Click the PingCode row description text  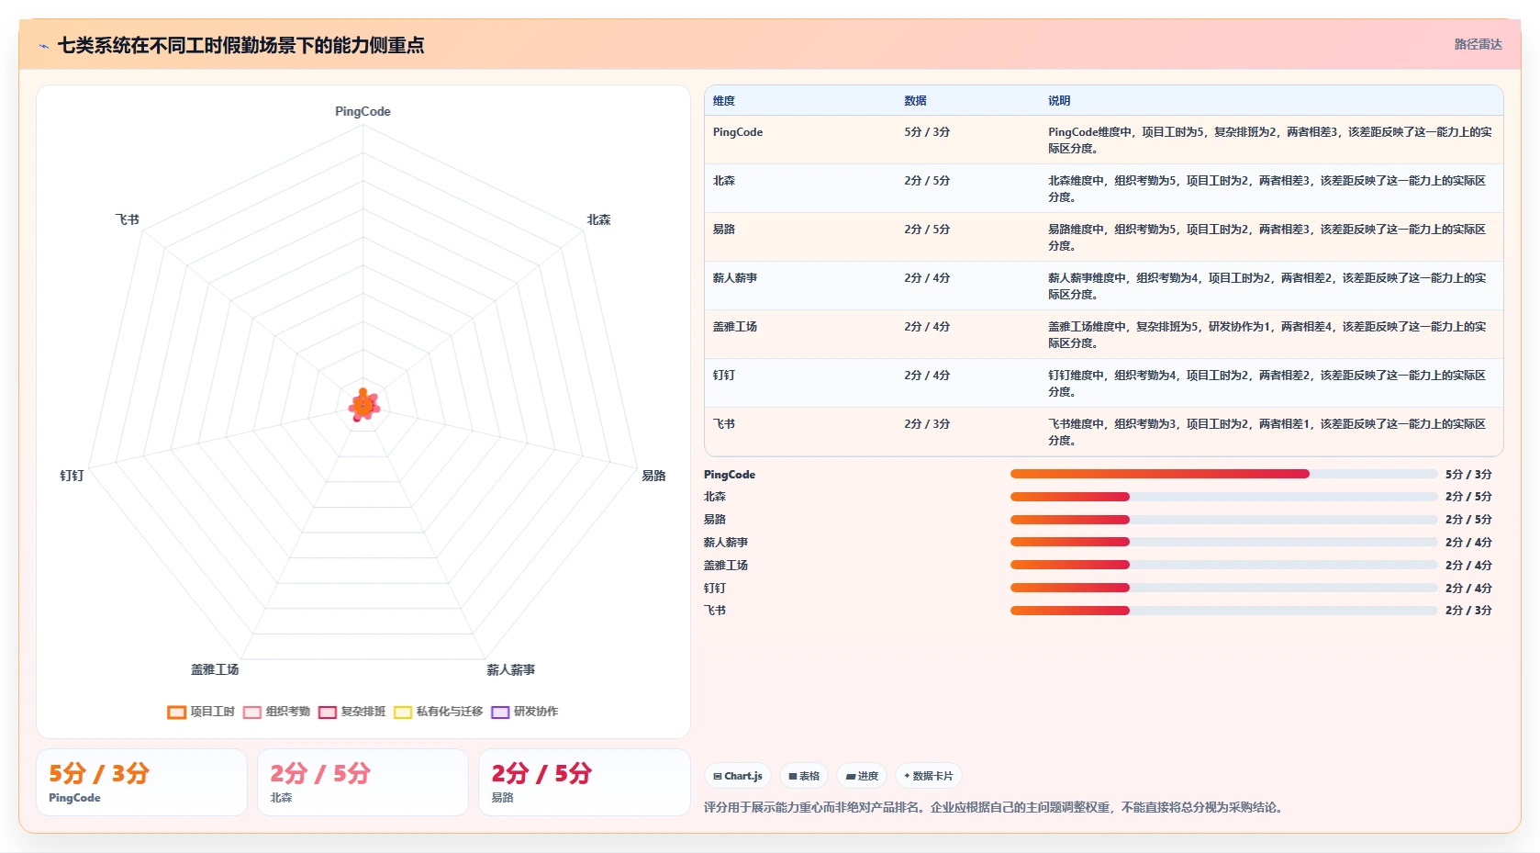click(1269, 140)
